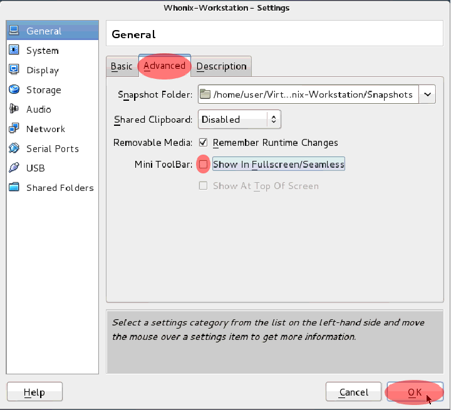451x410 pixels.
Task: Click the Network computers icon
Action: click(x=14, y=128)
